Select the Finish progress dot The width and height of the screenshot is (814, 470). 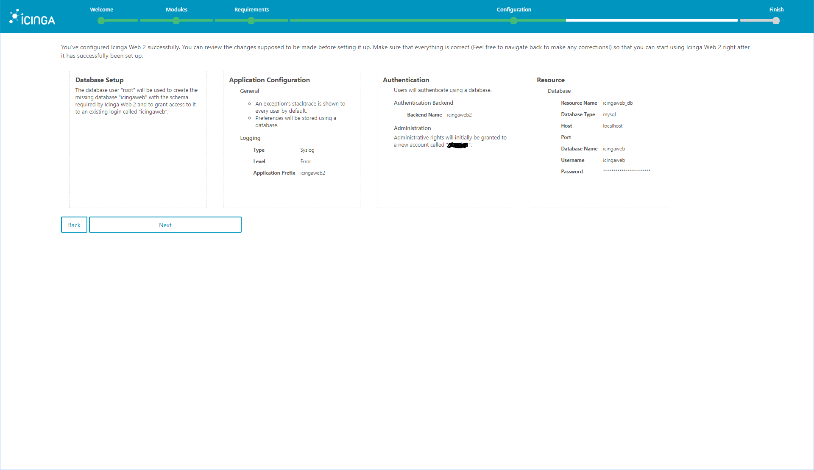776,20
